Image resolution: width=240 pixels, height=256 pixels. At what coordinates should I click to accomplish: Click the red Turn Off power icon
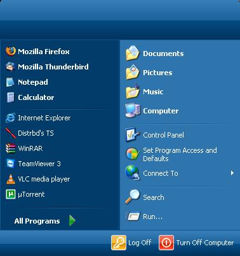pos(166,243)
